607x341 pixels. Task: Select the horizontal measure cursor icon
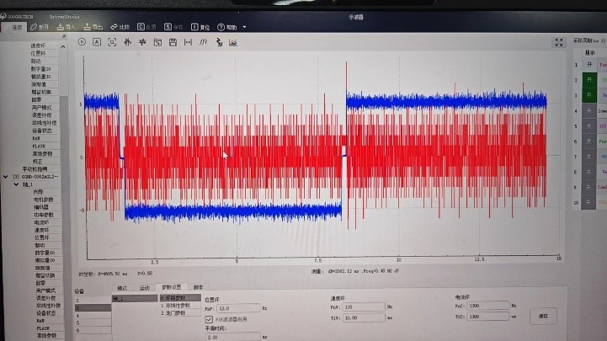tap(188, 41)
